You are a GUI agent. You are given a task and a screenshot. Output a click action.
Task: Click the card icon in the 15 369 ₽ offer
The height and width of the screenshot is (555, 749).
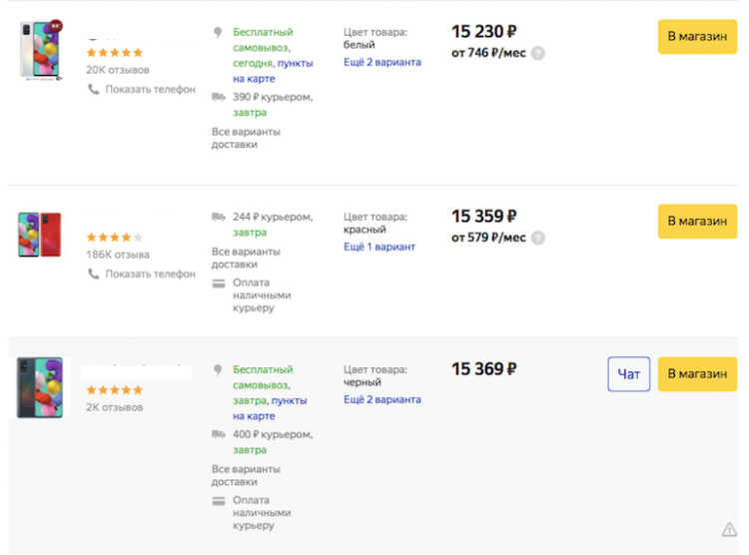(x=219, y=501)
